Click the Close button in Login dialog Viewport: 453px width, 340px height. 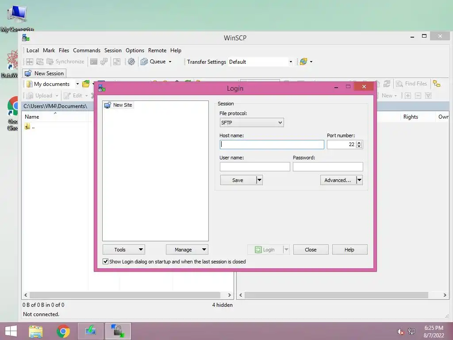pyautogui.click(x=311, y=250)
